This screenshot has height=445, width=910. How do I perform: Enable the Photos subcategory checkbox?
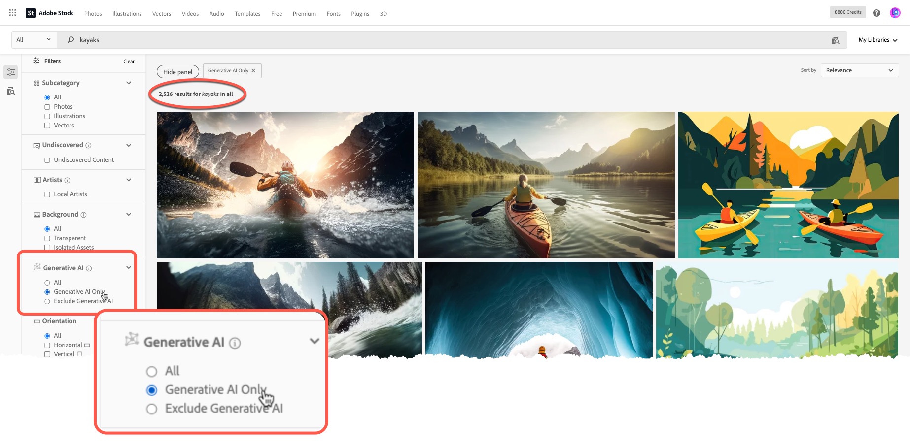[x=47, y=107]
